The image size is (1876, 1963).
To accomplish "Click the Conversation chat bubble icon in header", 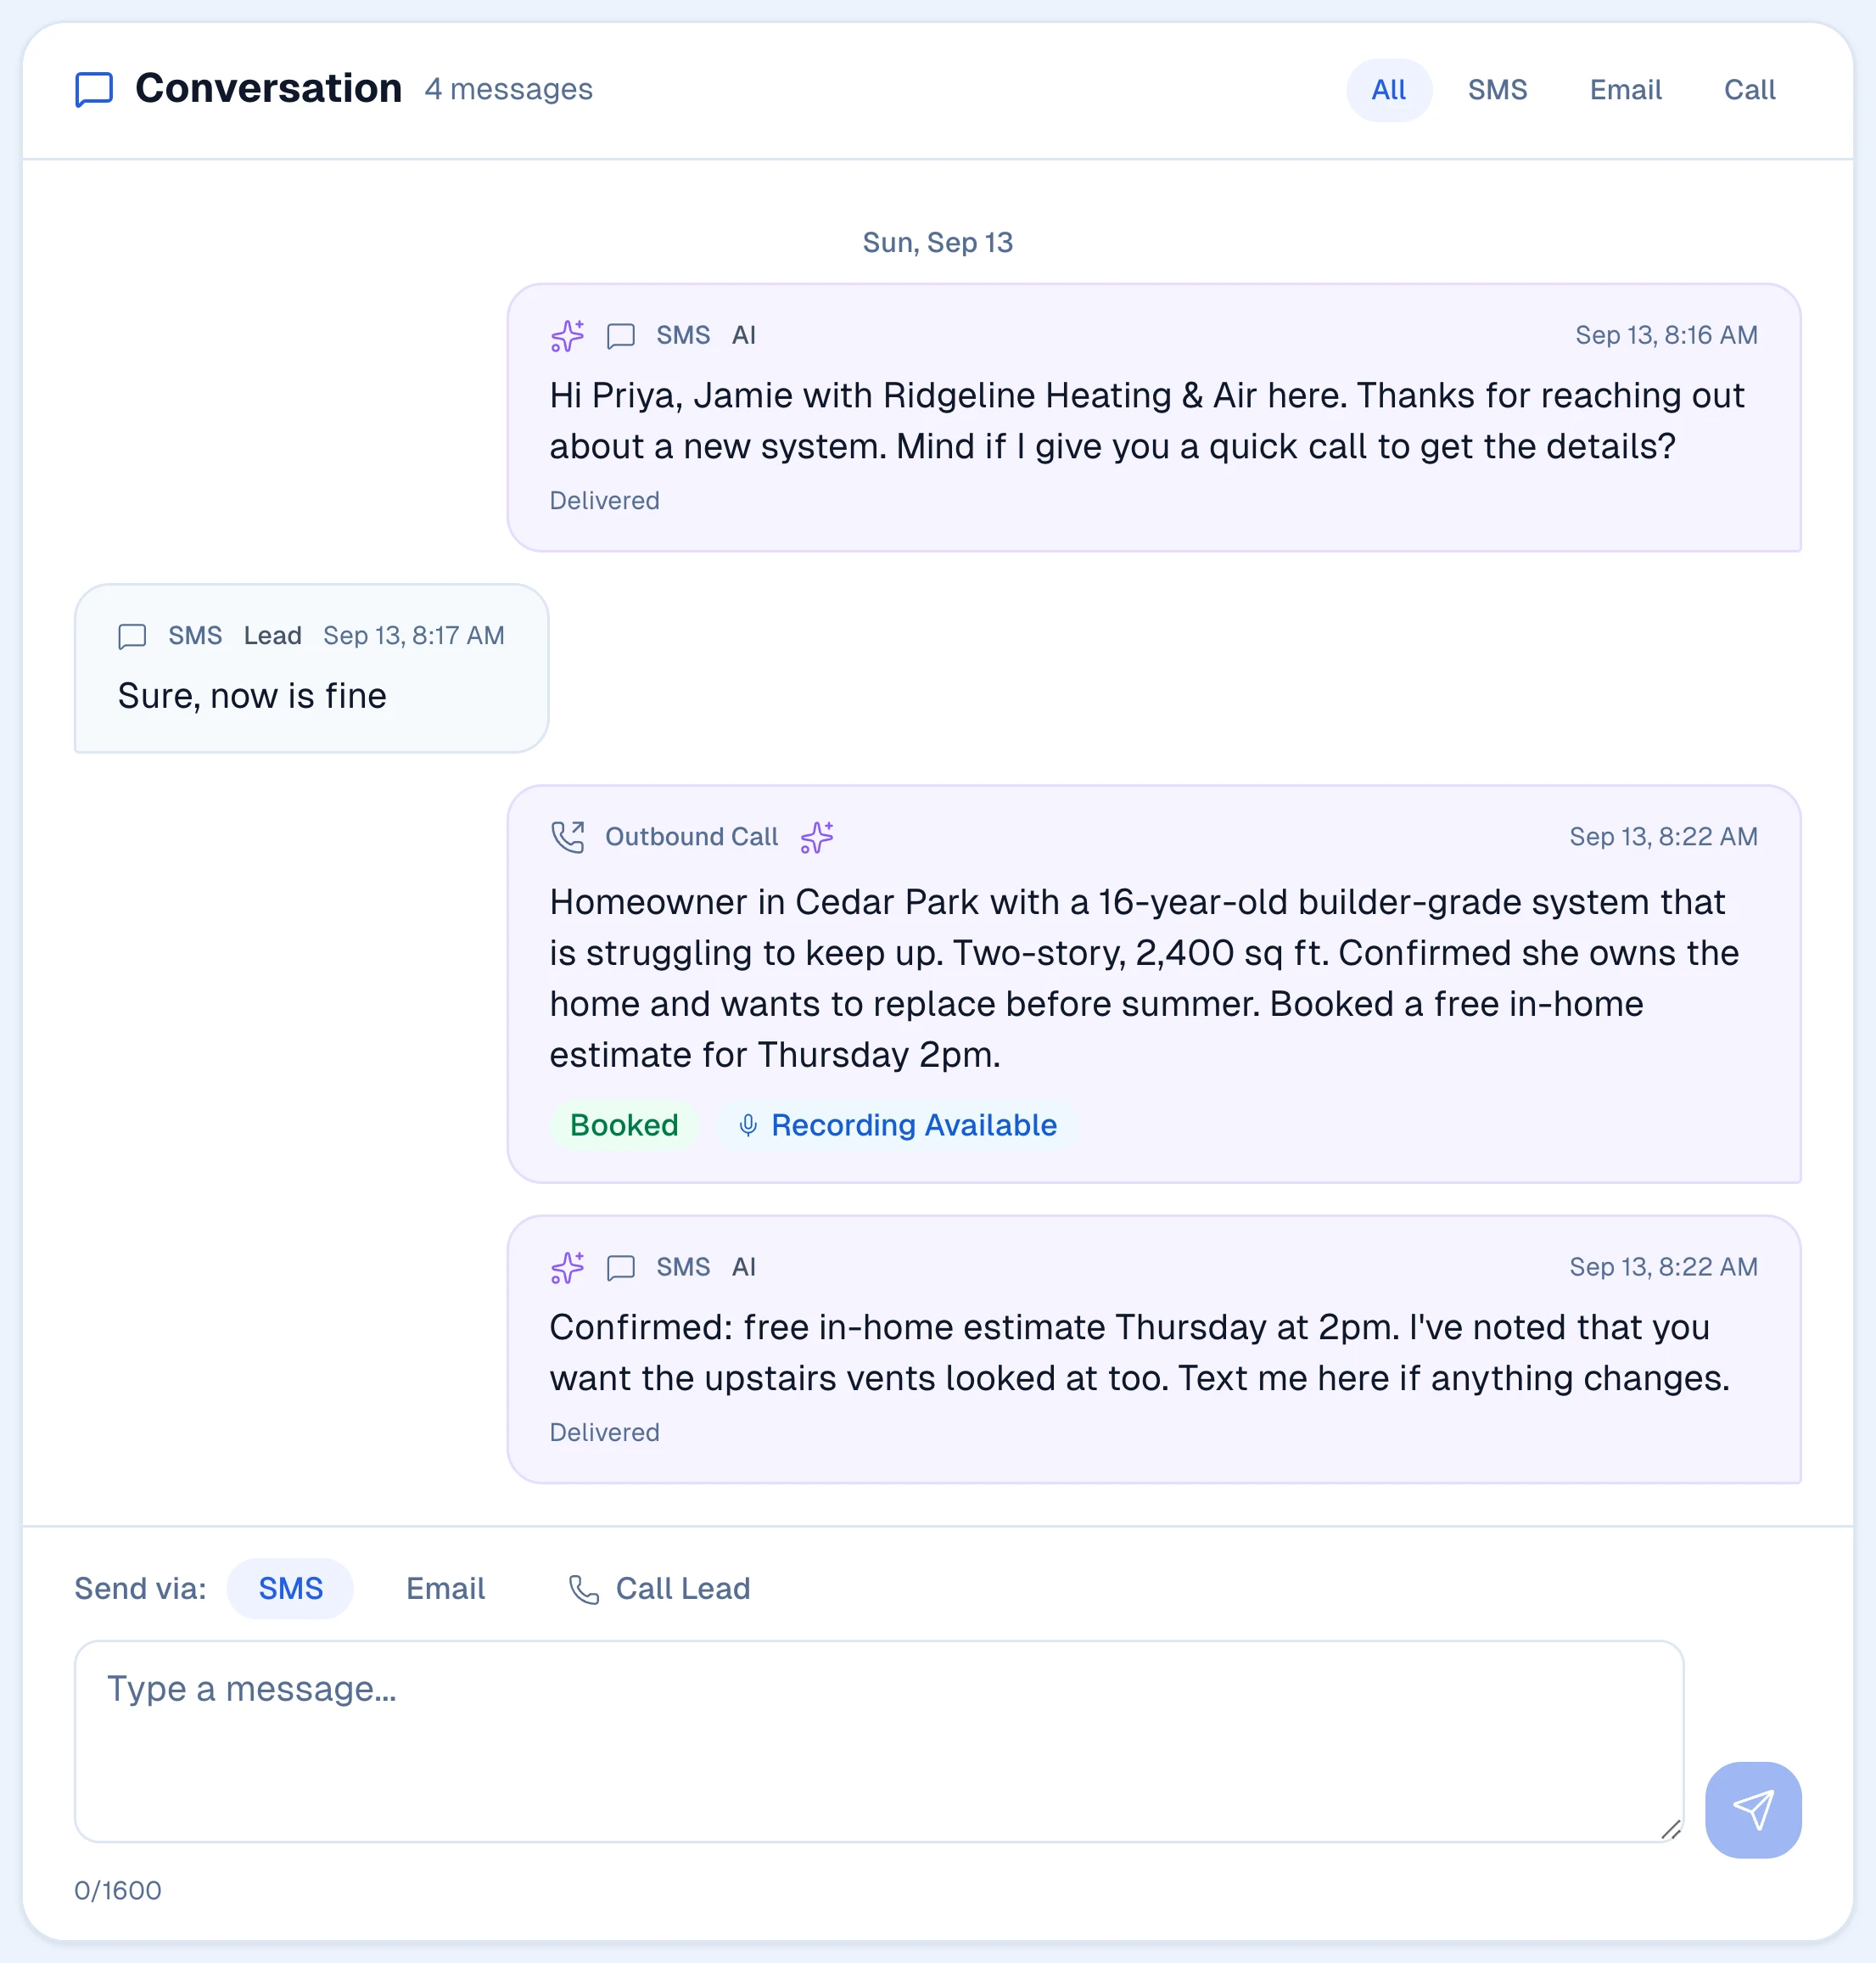I will click(x=94, y=89).
